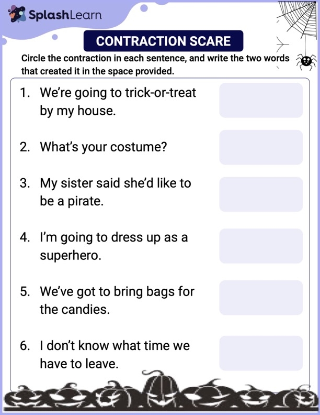320x415 pixels.
Task: Click the answer box for sentence 1
Action: pyautogui.click(x=261, y=100)
